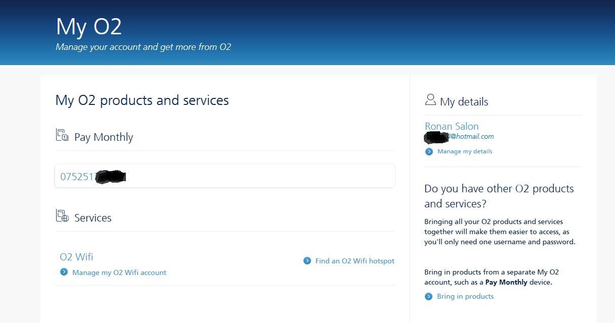
Task: Click the blue arrow beside Manage my details
Action: pyautogui.click(x=428, y=151)
